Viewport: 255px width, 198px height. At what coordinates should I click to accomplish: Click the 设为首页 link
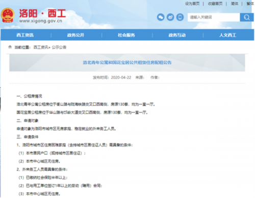[192, 4]
